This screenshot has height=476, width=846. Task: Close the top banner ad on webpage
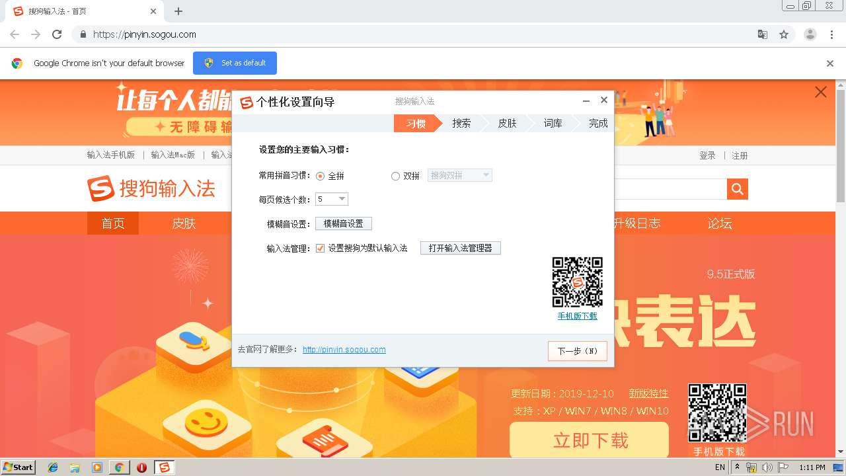[821, 93]
